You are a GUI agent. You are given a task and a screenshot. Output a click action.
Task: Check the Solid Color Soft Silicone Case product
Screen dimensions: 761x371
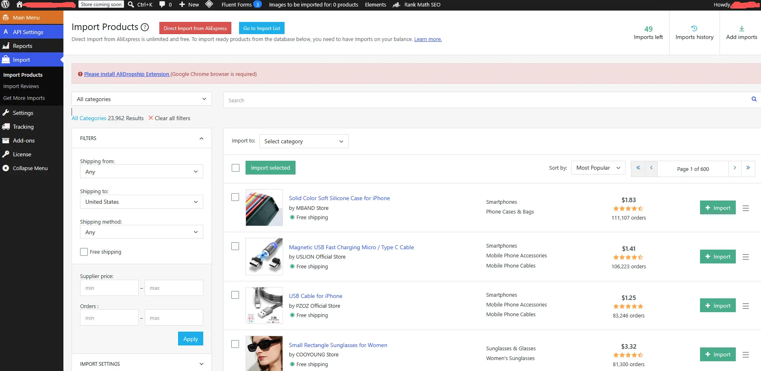point(235,197)
